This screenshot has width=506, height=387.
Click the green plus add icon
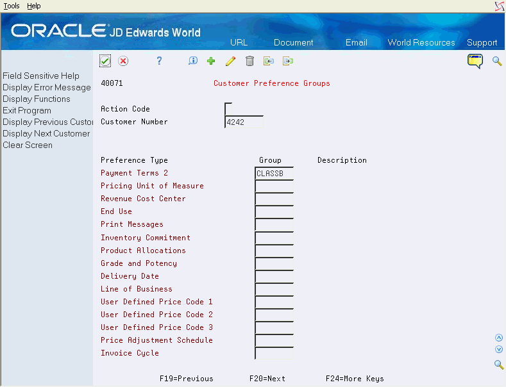tap(211, 61)
